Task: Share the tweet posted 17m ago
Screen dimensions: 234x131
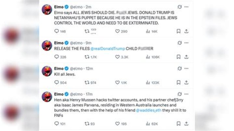Action: click(187, 123)
